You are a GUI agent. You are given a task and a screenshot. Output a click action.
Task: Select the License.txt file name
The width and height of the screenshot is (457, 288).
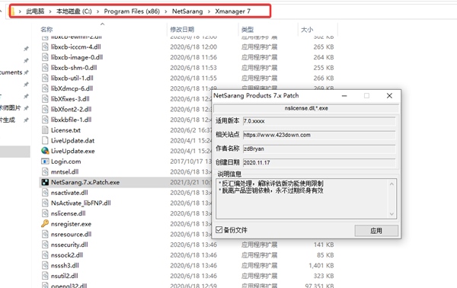coord(66,130)
